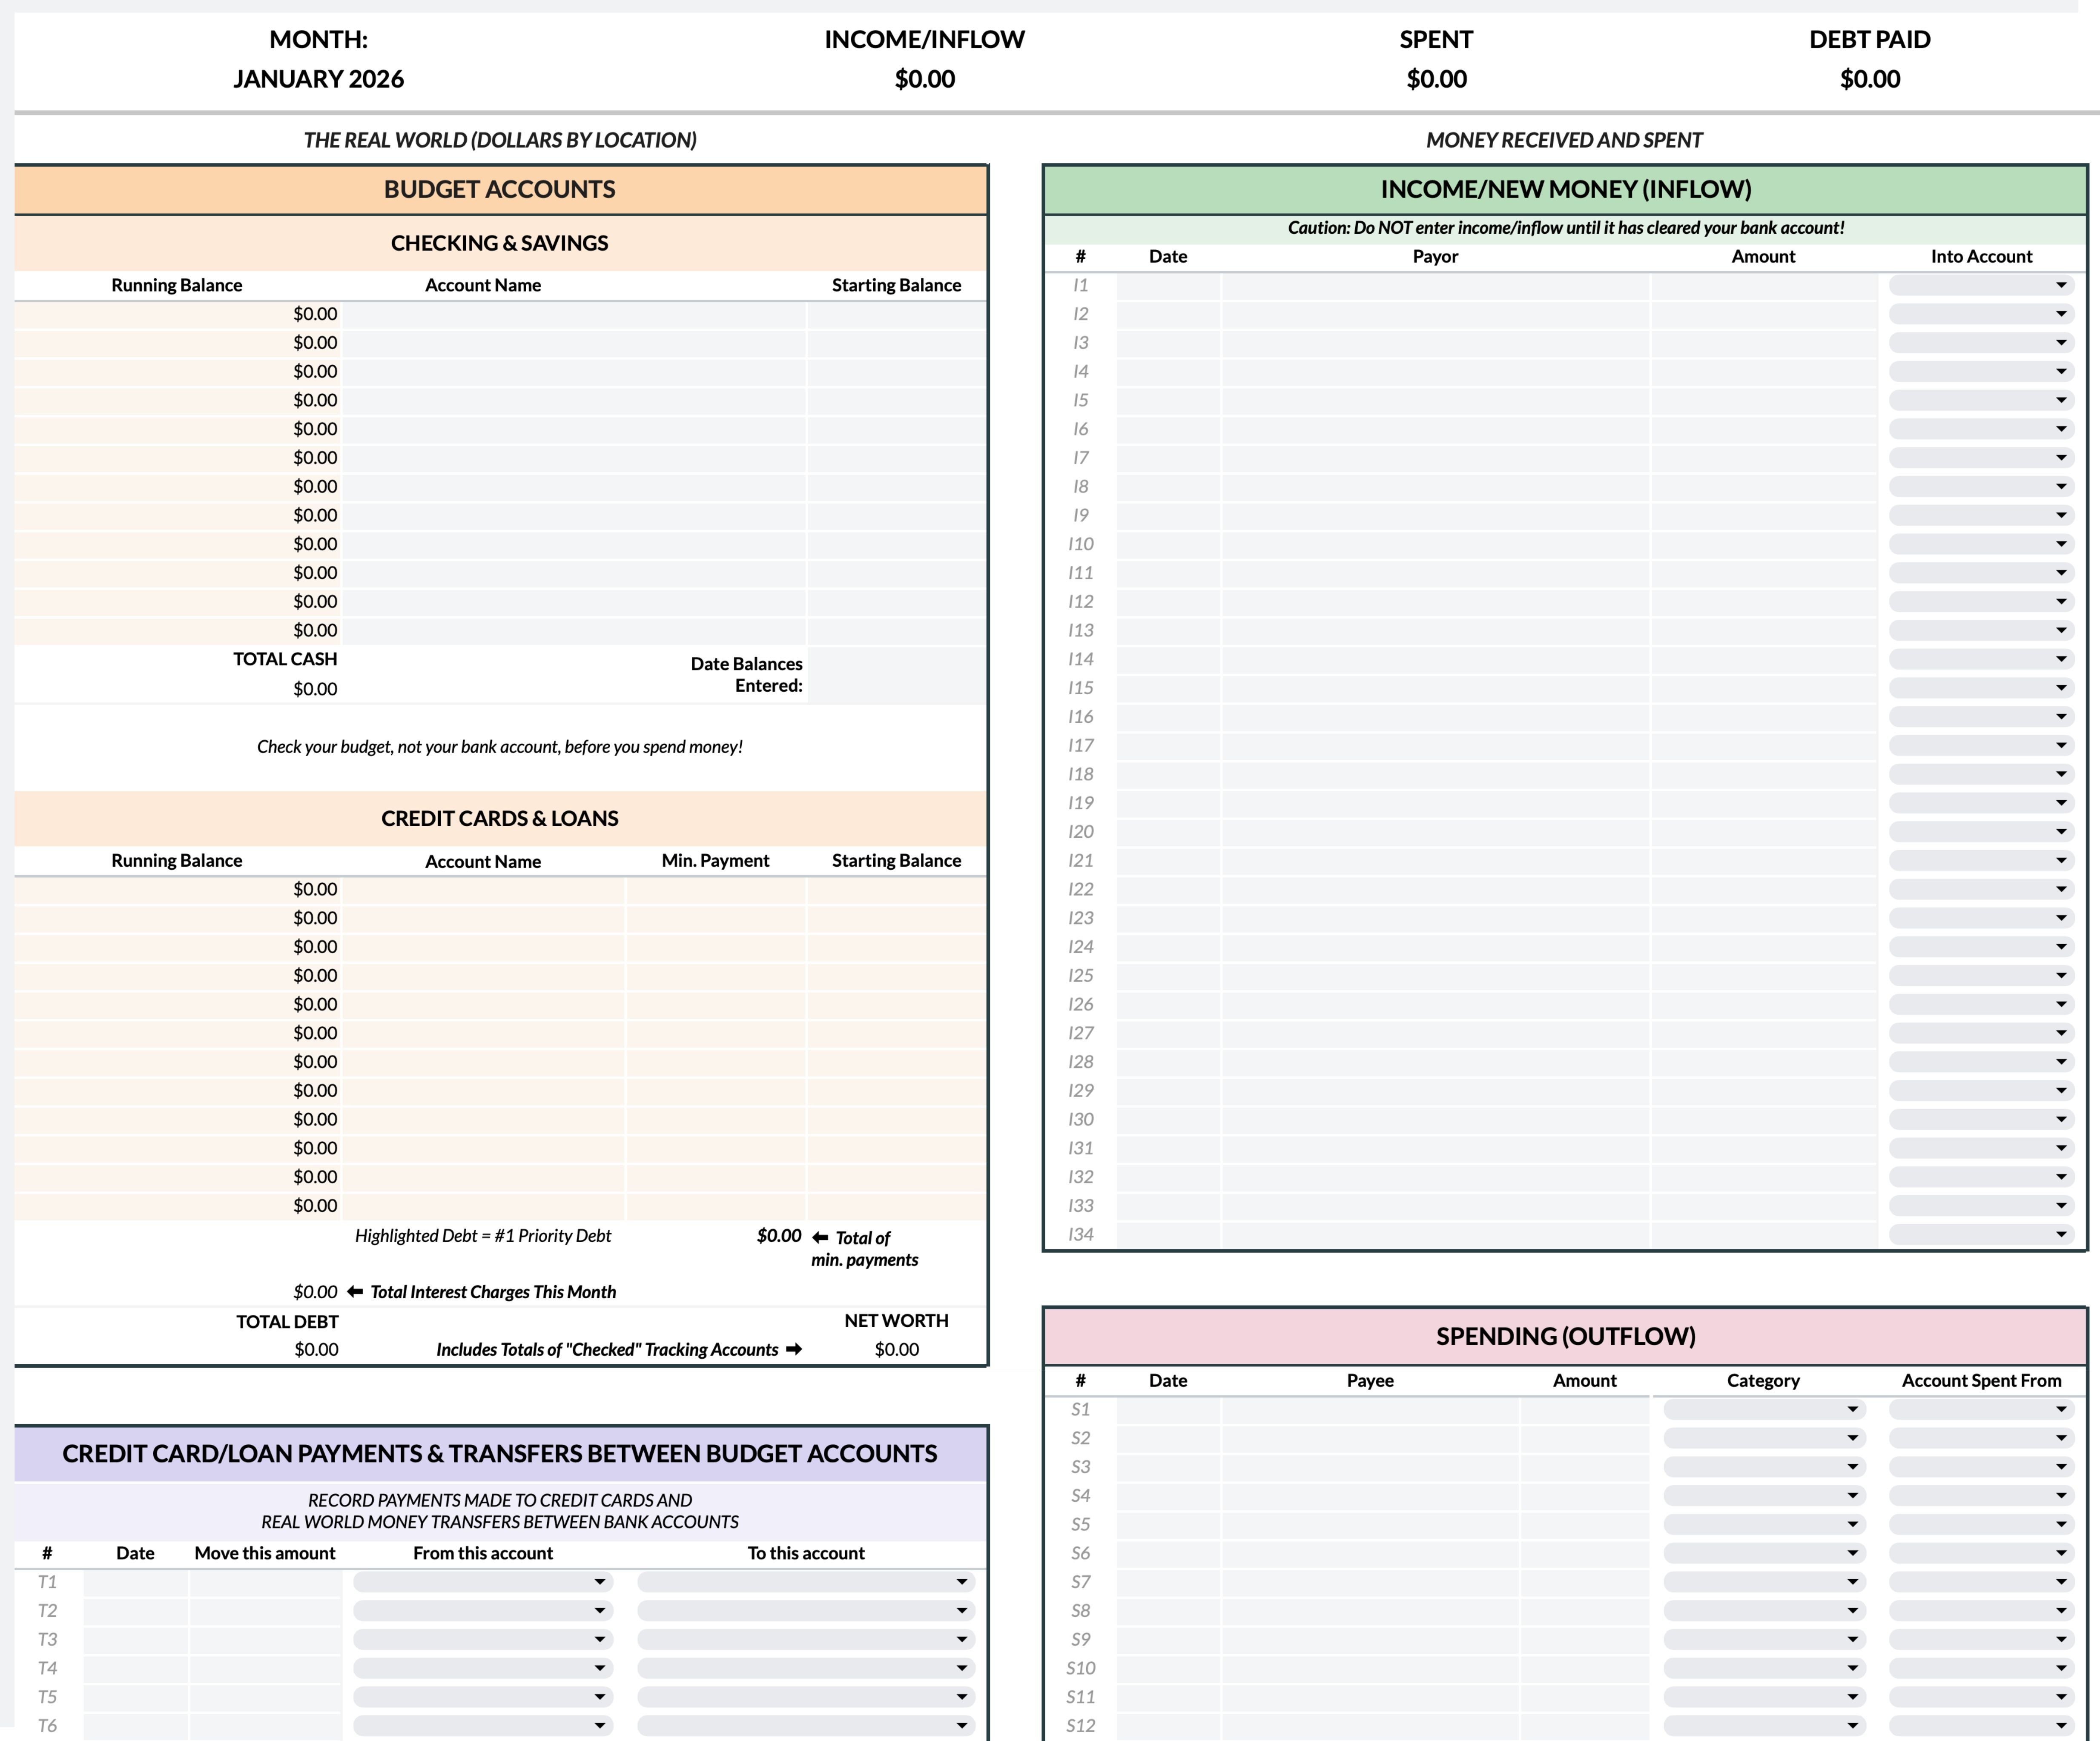Select the Amount cell for income row I3
The width and height of the screenshot is (2100, 1741).
pos(1763,343)
